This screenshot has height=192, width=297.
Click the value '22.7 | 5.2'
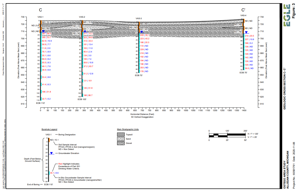click(46, 99)
